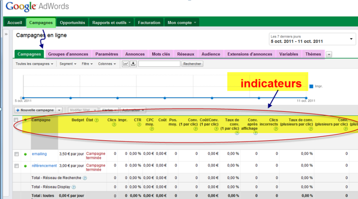
Task: Open the Automatiser dropdown
Action: 133,110
